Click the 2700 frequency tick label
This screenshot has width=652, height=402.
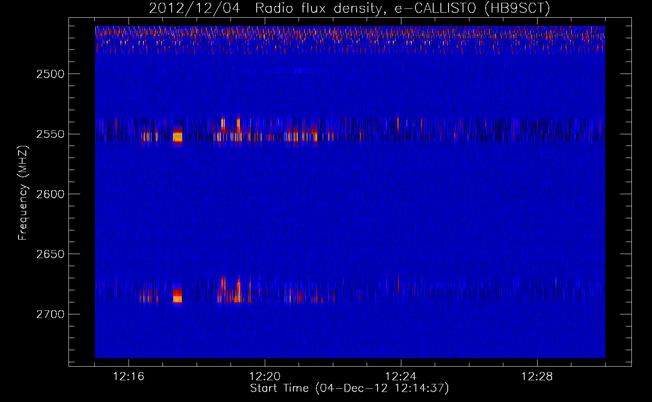50,314
